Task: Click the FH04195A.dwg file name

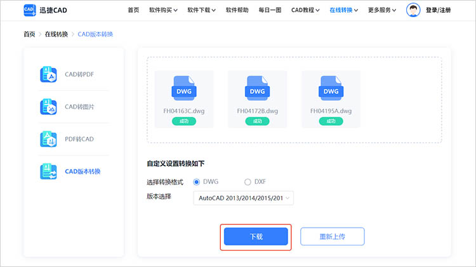Action: (331, 111)
